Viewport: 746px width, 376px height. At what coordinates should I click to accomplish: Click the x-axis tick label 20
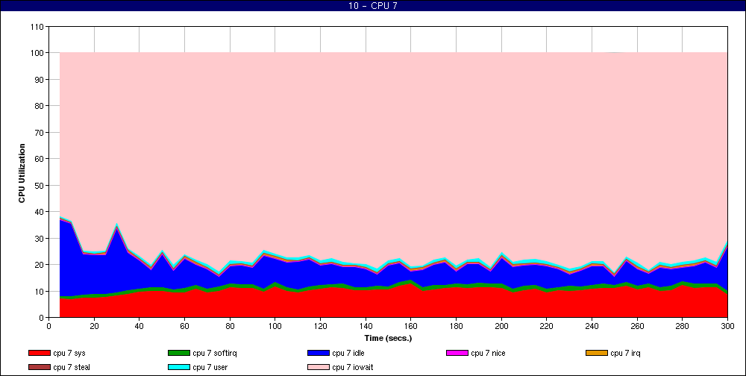tap(94, 326)
